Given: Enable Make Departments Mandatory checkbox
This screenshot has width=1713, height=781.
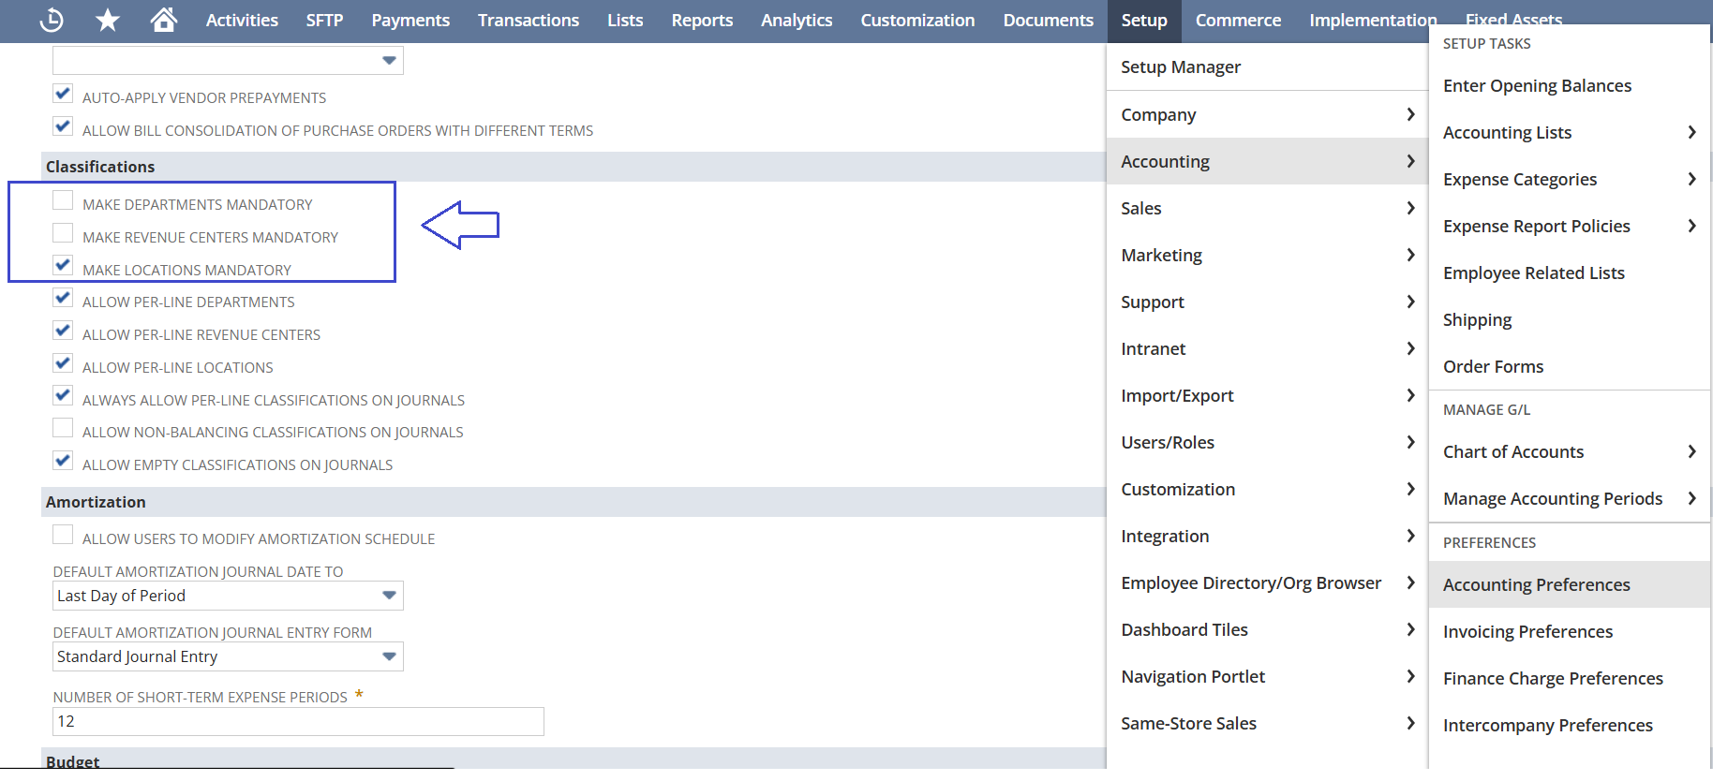Looking at the screenshot, I should click(63, 201).
